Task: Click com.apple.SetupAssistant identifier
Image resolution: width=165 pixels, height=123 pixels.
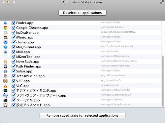Action: click(115, 104)
